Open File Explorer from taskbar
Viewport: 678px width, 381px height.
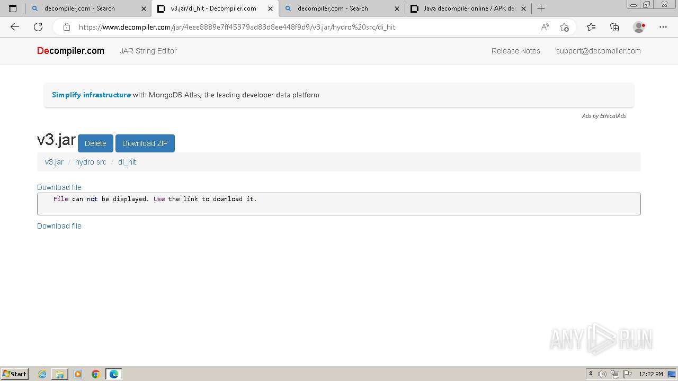click(x=60, y=374)
